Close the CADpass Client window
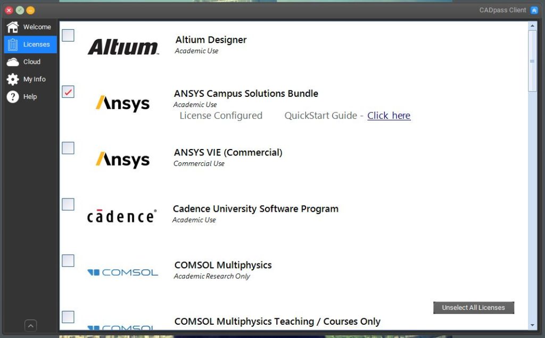Screen dimensions: 545x338 click(9, 11)
